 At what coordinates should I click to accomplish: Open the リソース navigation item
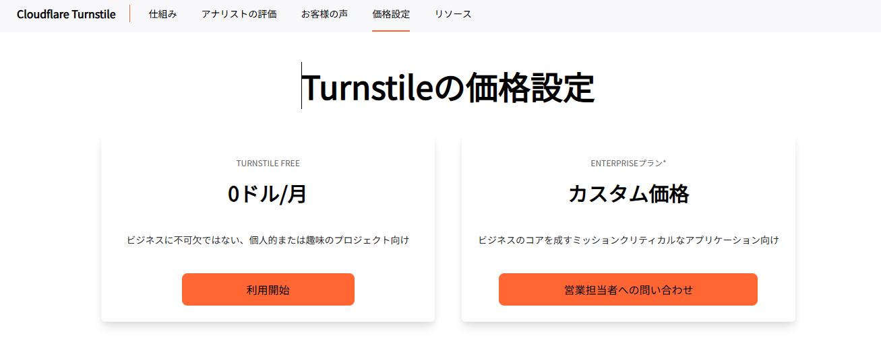453,14
